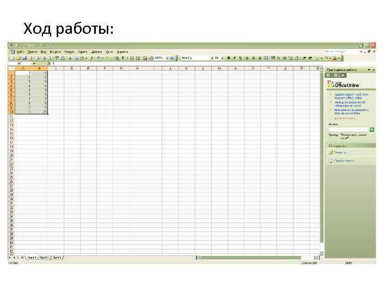
Task: Expand the AutoSum functions dropdown arrow
Action: 127,58
